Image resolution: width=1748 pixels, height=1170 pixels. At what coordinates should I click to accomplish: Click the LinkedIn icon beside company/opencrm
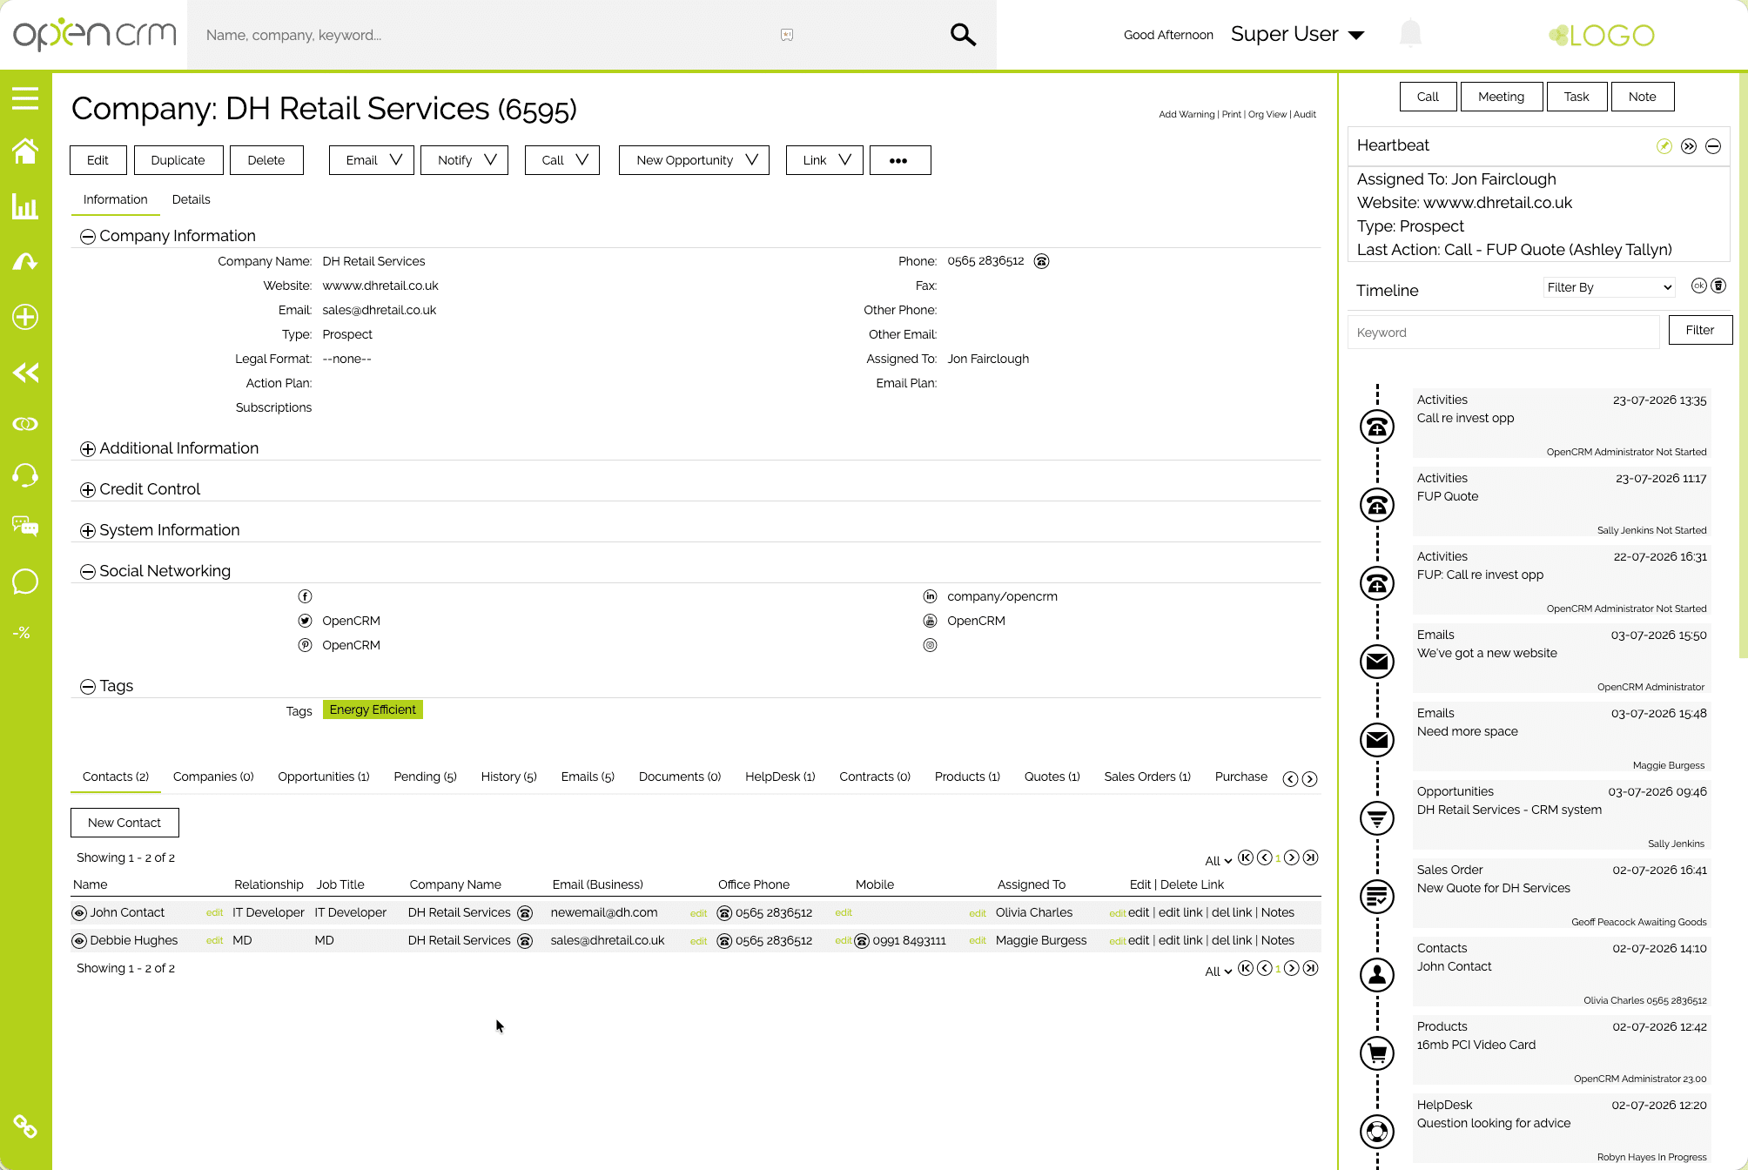point(930,596)
